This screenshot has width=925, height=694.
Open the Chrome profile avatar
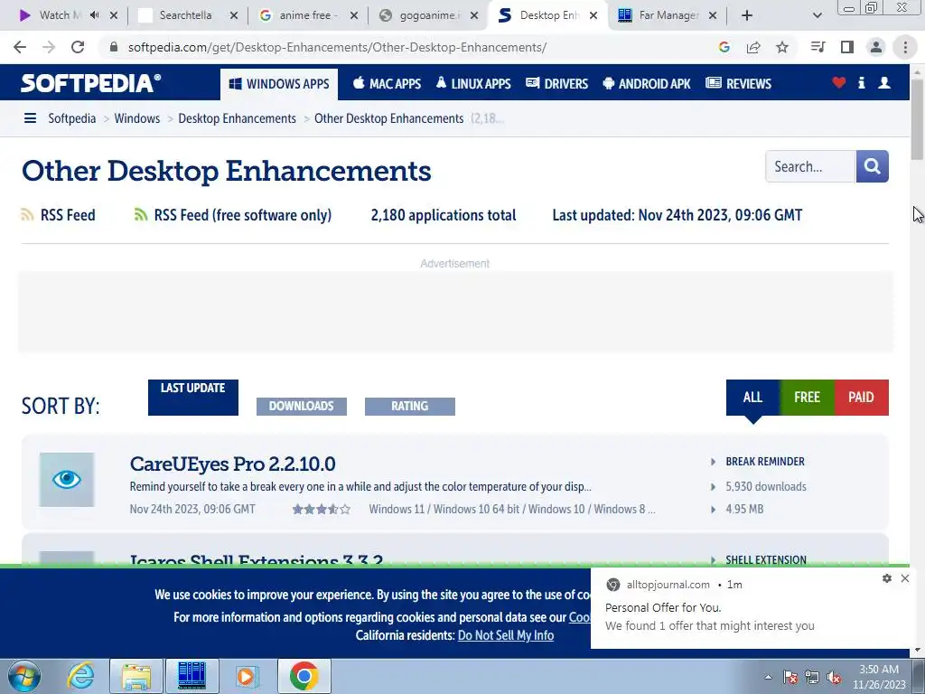tap(876, 47)
